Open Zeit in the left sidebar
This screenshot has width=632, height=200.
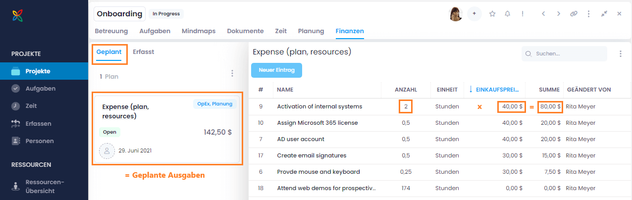point(31,106)
